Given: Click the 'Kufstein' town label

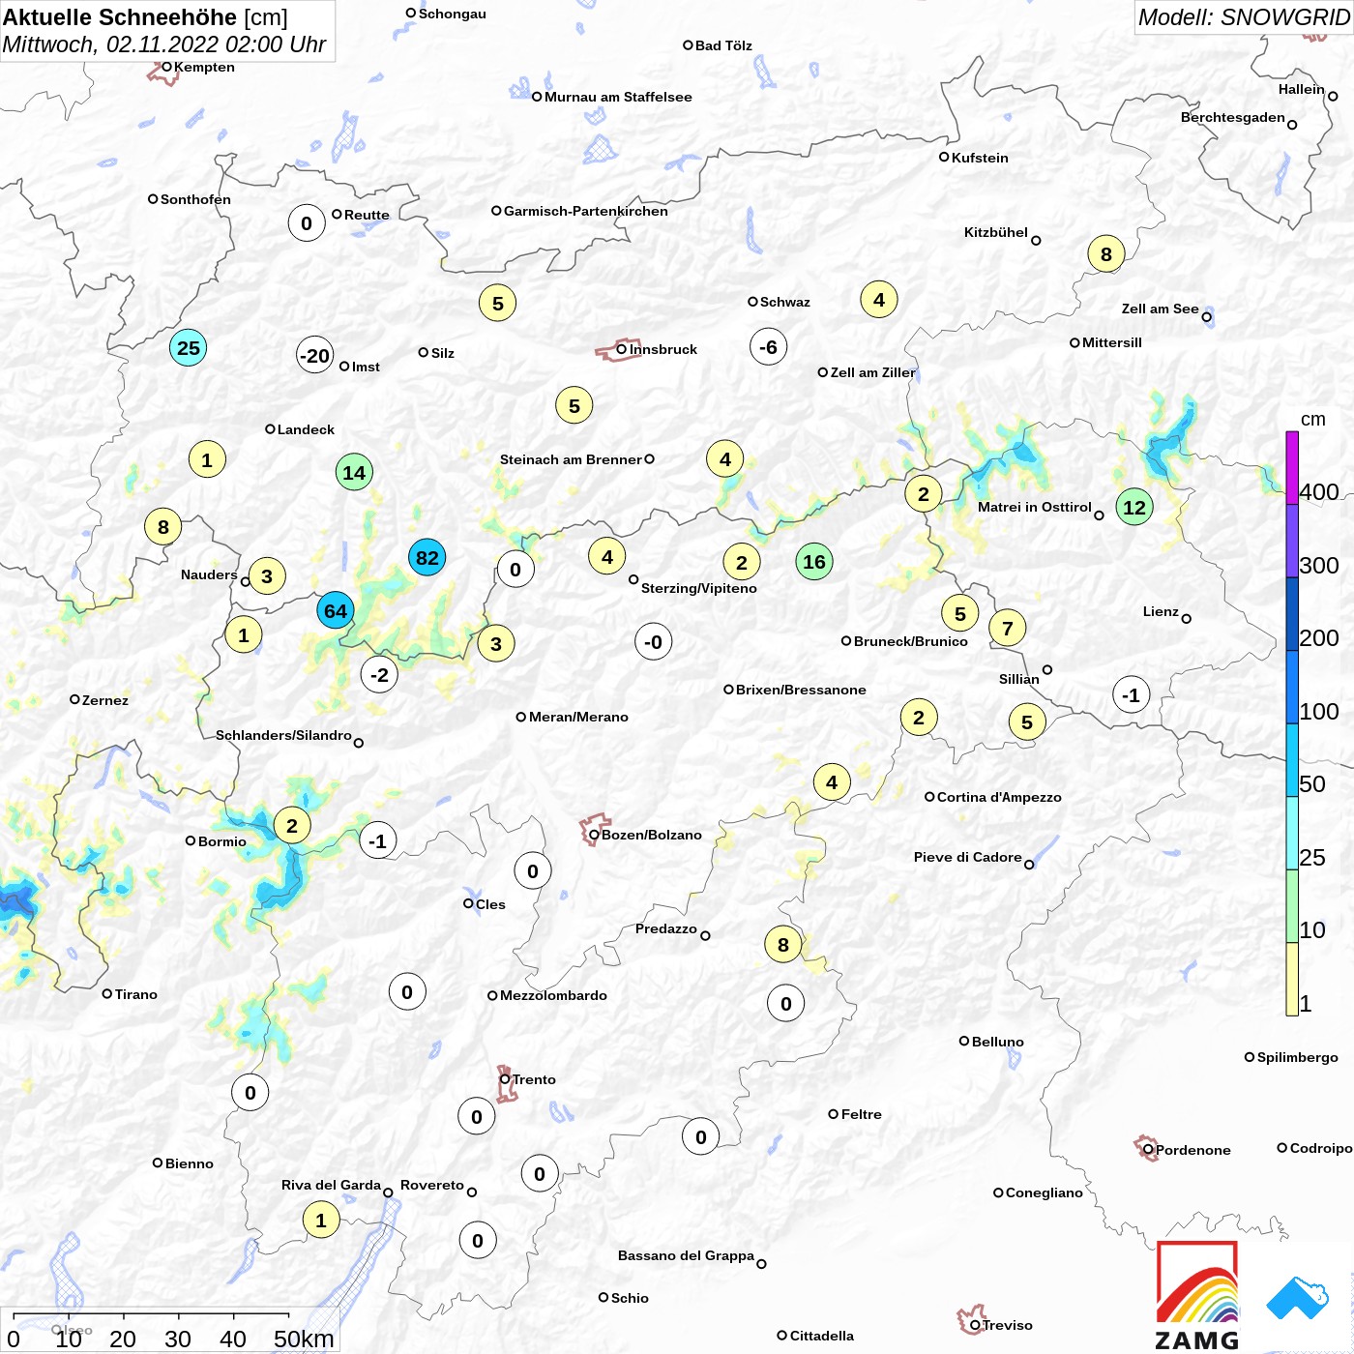Looking at the screenshot, I should click(980, 158).
